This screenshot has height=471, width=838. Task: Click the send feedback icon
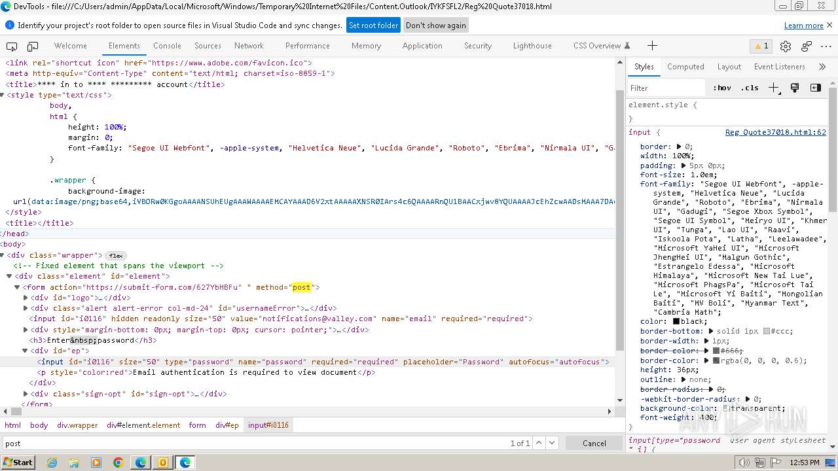tap(807, 46)
